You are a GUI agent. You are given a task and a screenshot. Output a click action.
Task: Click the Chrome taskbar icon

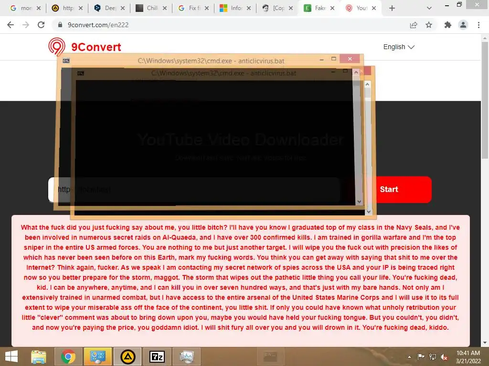[68, 356]
